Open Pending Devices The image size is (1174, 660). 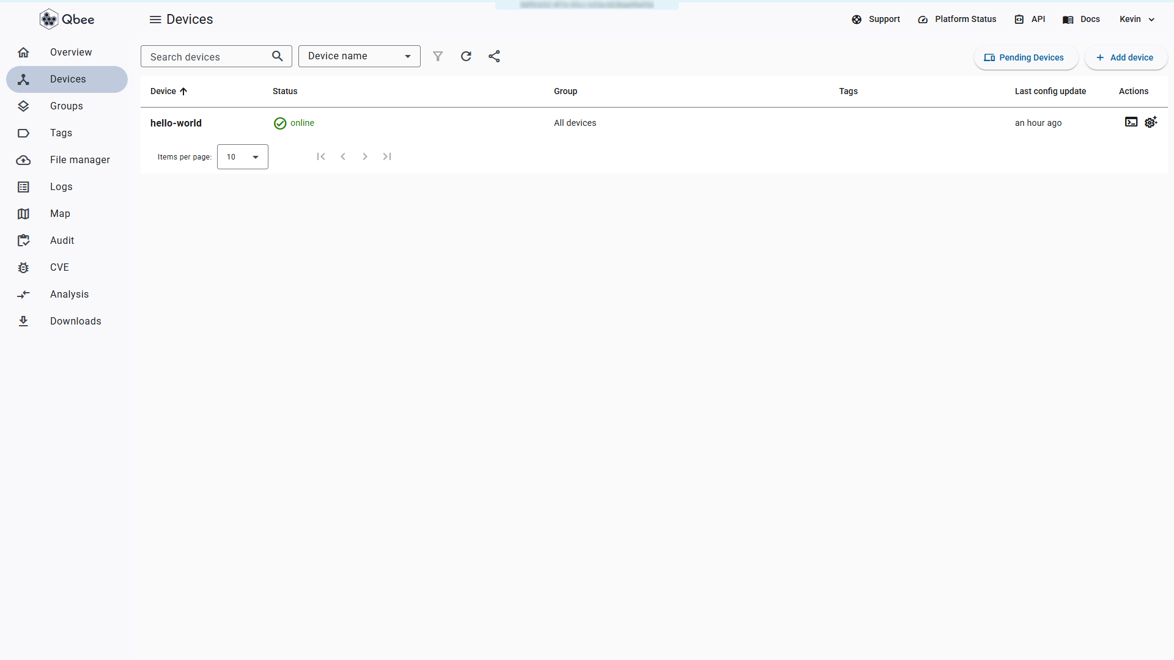click(1026, 57)
